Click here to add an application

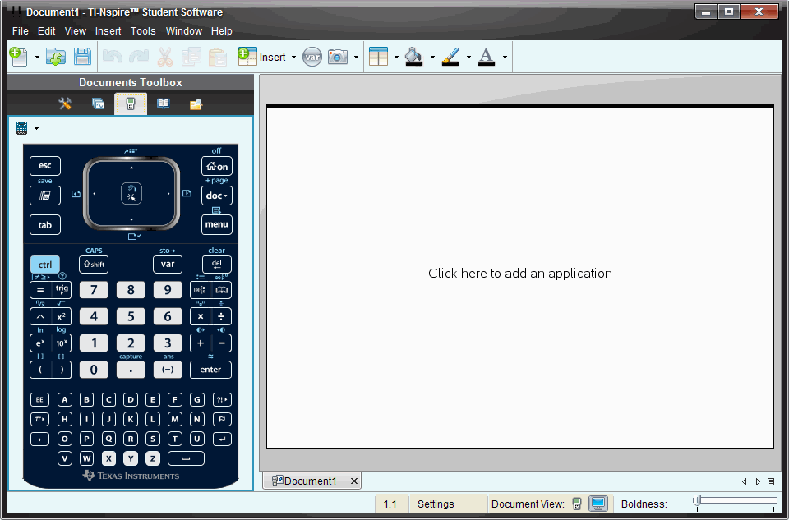click(x=519, y=274)
